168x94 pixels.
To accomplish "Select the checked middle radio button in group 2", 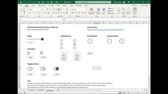I will click(x=75, y=44).
